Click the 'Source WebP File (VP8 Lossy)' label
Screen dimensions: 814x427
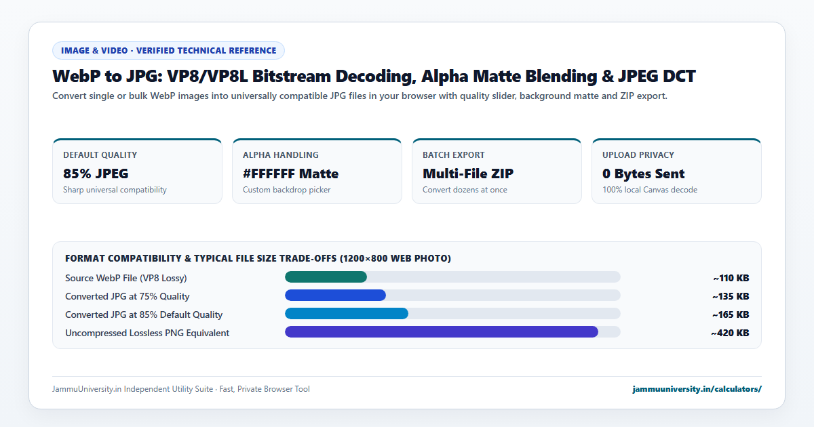(126, 278)
